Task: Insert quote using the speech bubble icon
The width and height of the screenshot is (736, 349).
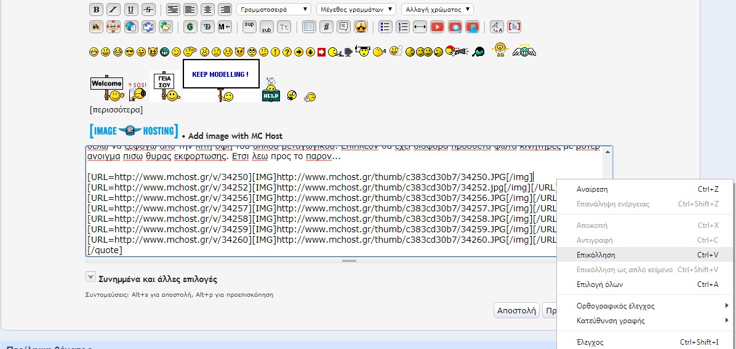Action: (343, 26)
